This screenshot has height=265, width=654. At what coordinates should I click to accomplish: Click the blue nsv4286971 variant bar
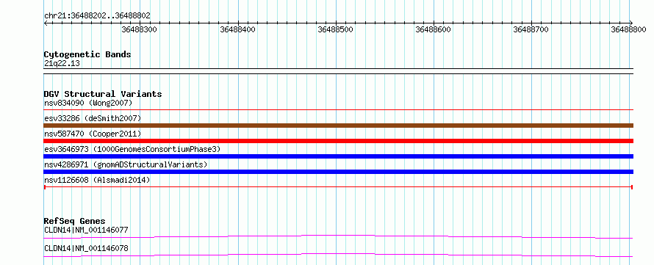tap(339, 172)
